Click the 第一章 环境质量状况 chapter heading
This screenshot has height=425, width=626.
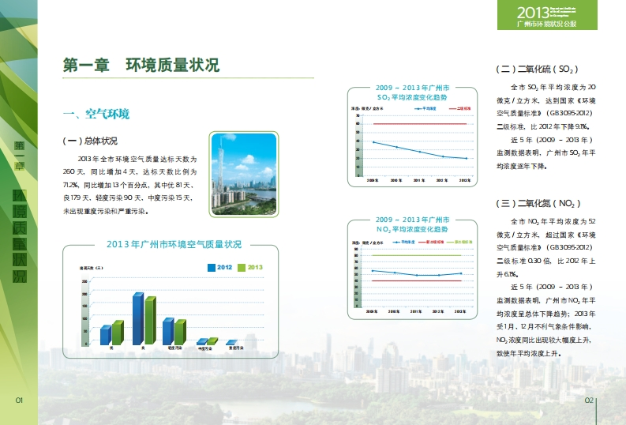click(141, 66)
